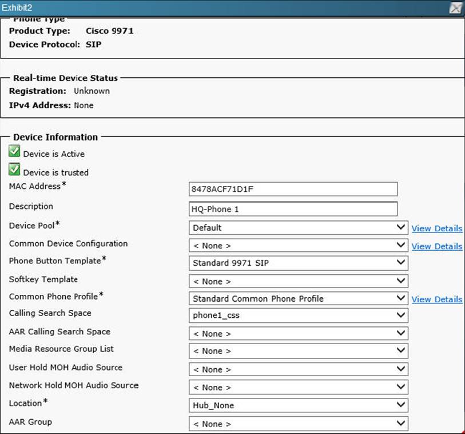Change Calling Search Space from phone1_css

point(298,315)
